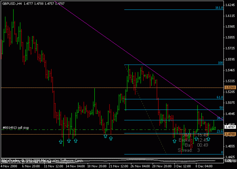Image resolution: width=237 pixels, height=169 pixels.
Task: Click the Broker 12:49 overlay text
Action: pyautogui.click(x=193, y=140)
